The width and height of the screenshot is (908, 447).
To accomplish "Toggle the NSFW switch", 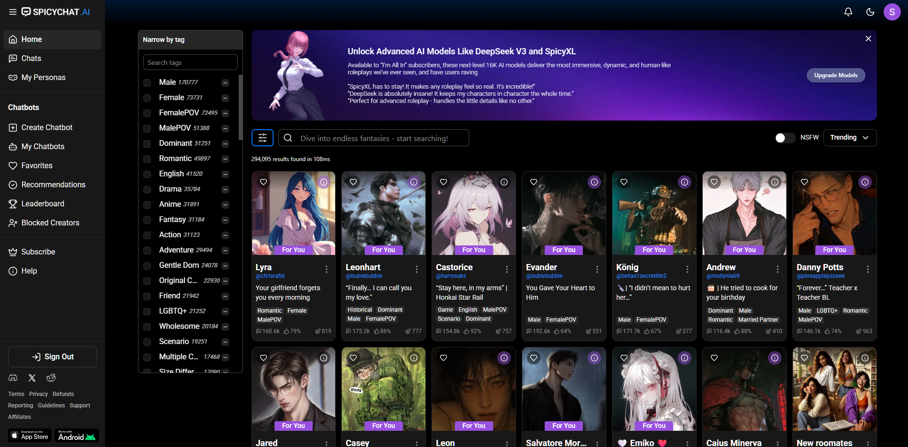I will [x=785, y=138].
